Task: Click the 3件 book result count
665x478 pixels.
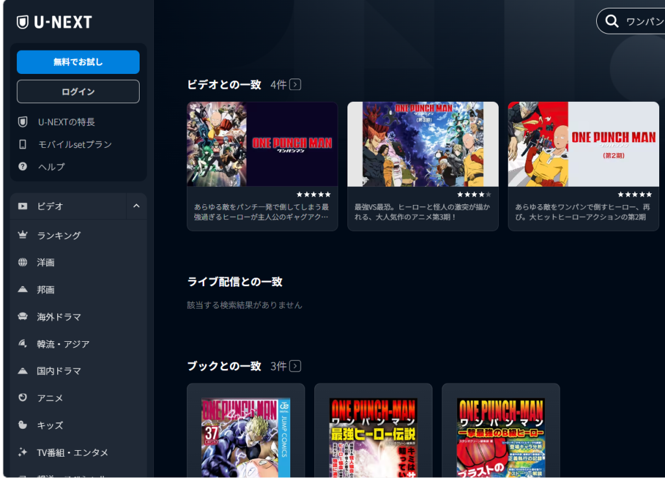Action: coord(279,366)
